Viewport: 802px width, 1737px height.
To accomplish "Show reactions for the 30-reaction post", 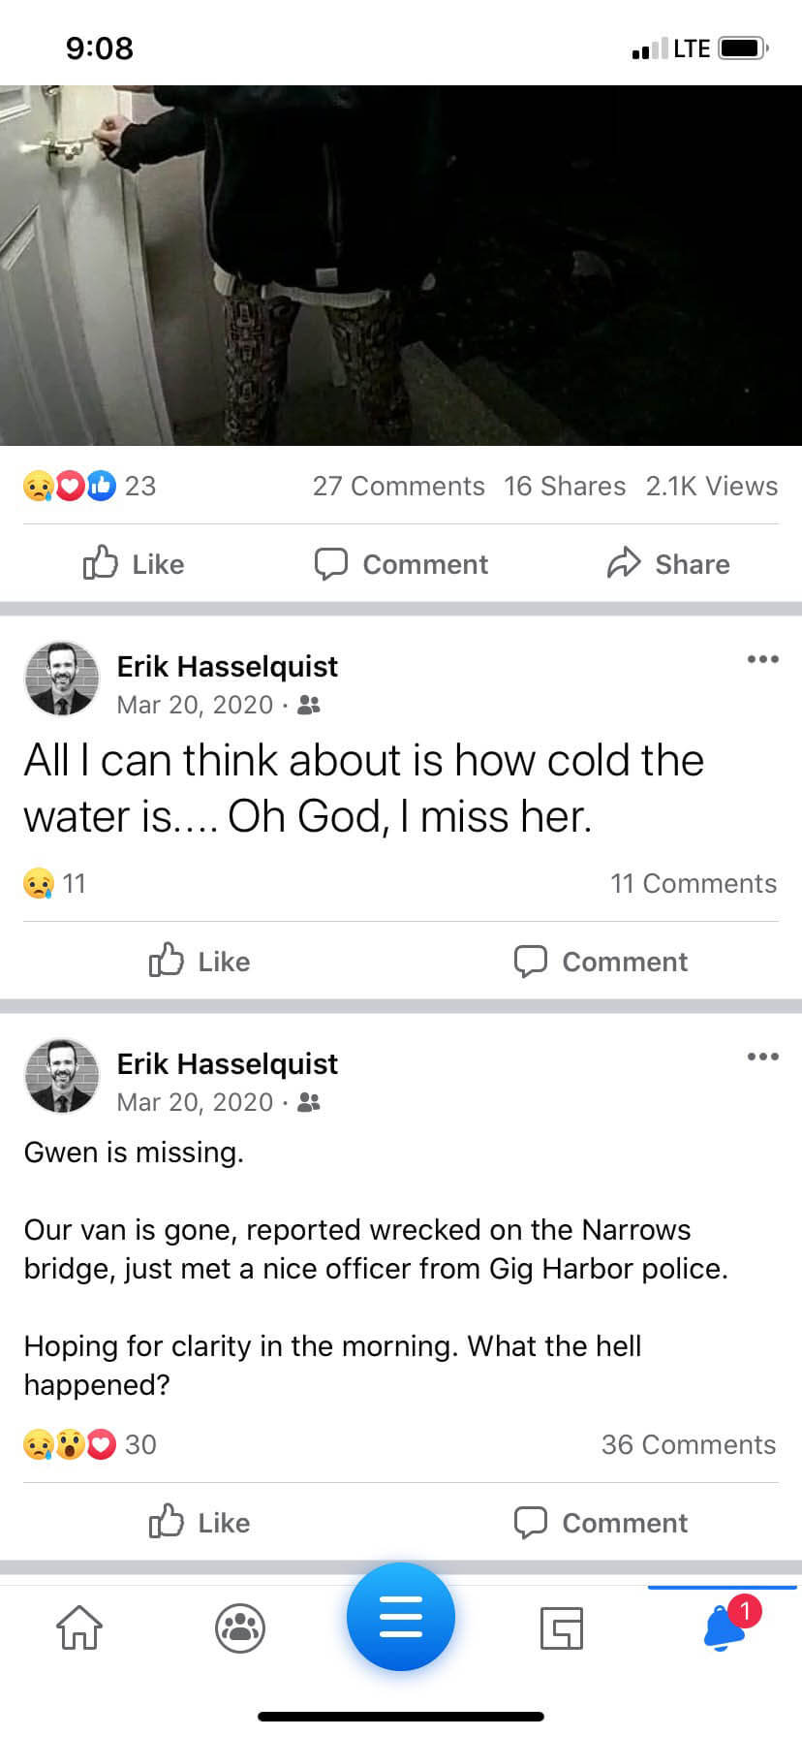I will (x=89, y=1445).
